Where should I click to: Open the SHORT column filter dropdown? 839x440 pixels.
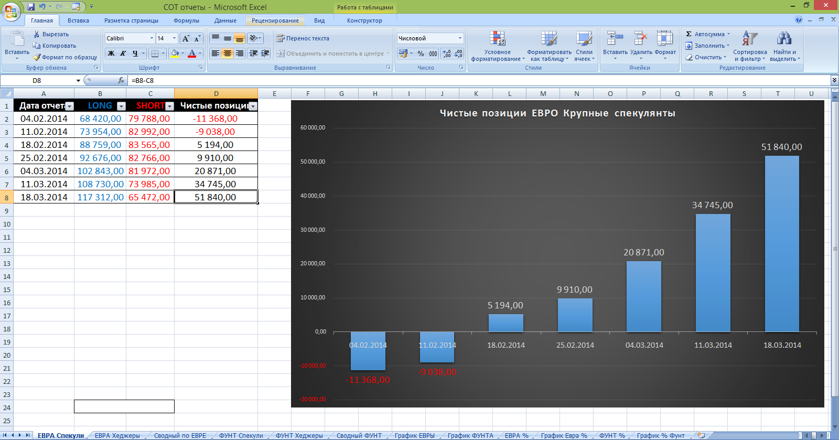click(169, 106)
